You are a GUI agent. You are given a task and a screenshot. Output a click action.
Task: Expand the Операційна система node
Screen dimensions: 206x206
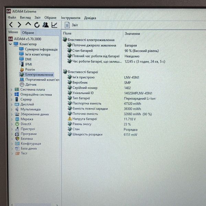click(11, 95)
